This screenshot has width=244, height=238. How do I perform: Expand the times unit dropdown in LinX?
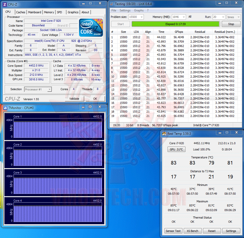coord(238,17)
